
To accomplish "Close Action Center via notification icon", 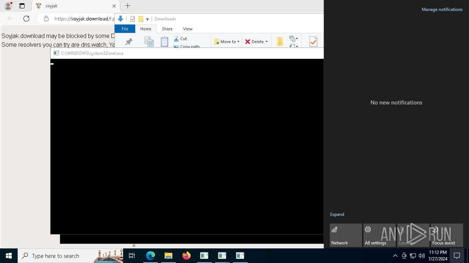I will 457,256.
